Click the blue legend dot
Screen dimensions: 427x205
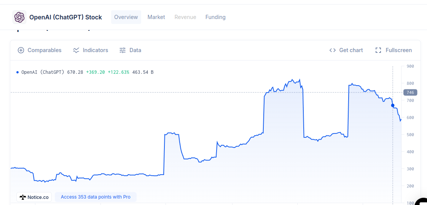[x=18, y=72]
